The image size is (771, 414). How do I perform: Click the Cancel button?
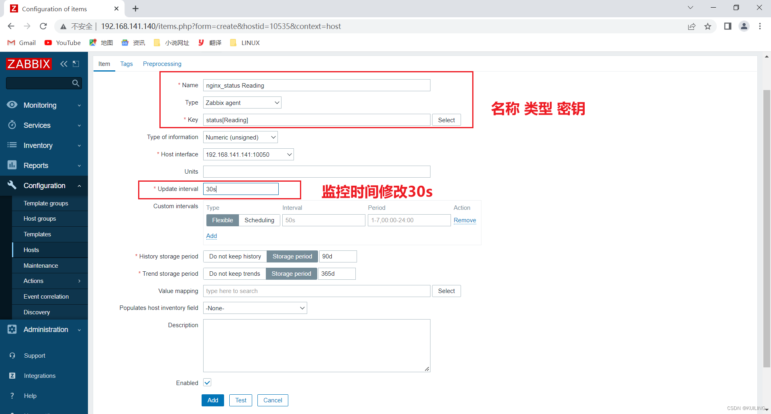pos(273,400)
